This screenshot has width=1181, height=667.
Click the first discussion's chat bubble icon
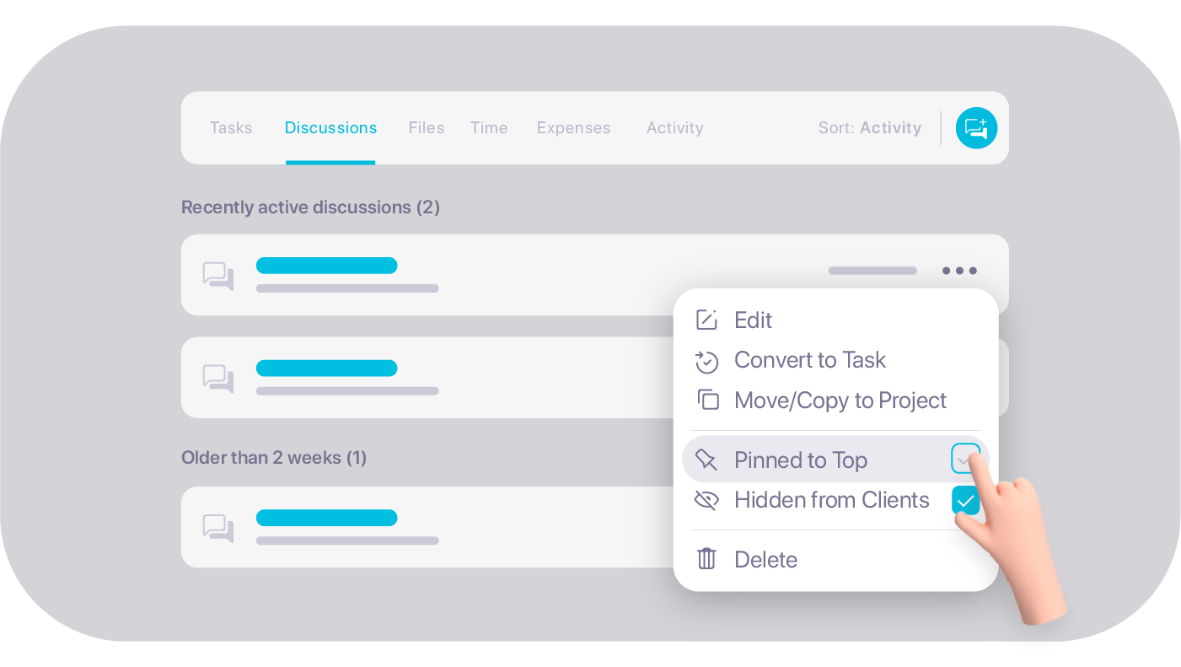[217, 276]
